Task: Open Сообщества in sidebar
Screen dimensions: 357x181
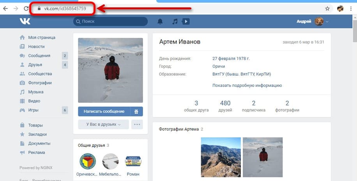Action: pyautogui.click(x=40, y=74)
